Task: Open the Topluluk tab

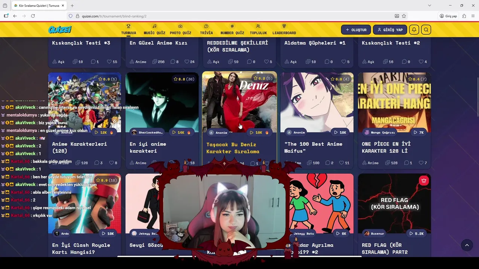Action: [x=258, y=30]
